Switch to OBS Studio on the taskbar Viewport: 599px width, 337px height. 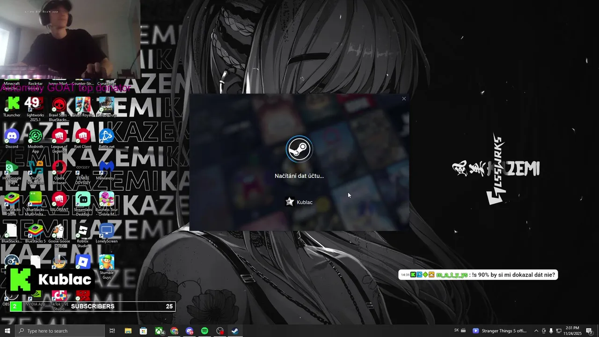[220, 331]
